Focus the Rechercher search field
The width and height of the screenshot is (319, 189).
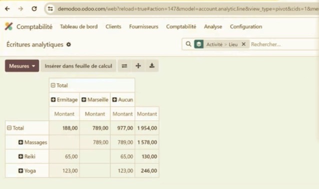coord(284,44)
